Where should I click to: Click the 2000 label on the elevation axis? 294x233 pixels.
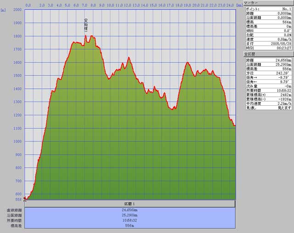[x=17, y=10]
